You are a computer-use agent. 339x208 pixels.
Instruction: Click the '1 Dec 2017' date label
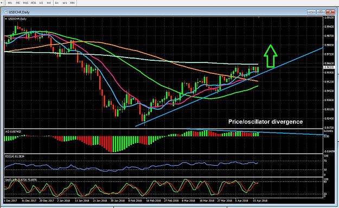coord(11,200)
